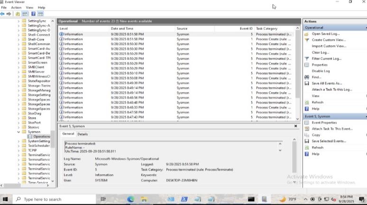367x205 pixels.
Task: Click Properties in the Actions pane
Action: click(320, 65)
